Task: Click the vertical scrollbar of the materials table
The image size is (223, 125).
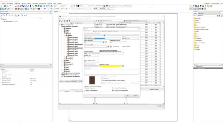Action: click(163, 55)
